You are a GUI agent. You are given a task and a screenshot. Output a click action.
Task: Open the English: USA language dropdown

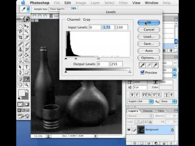tap(140, 101)
